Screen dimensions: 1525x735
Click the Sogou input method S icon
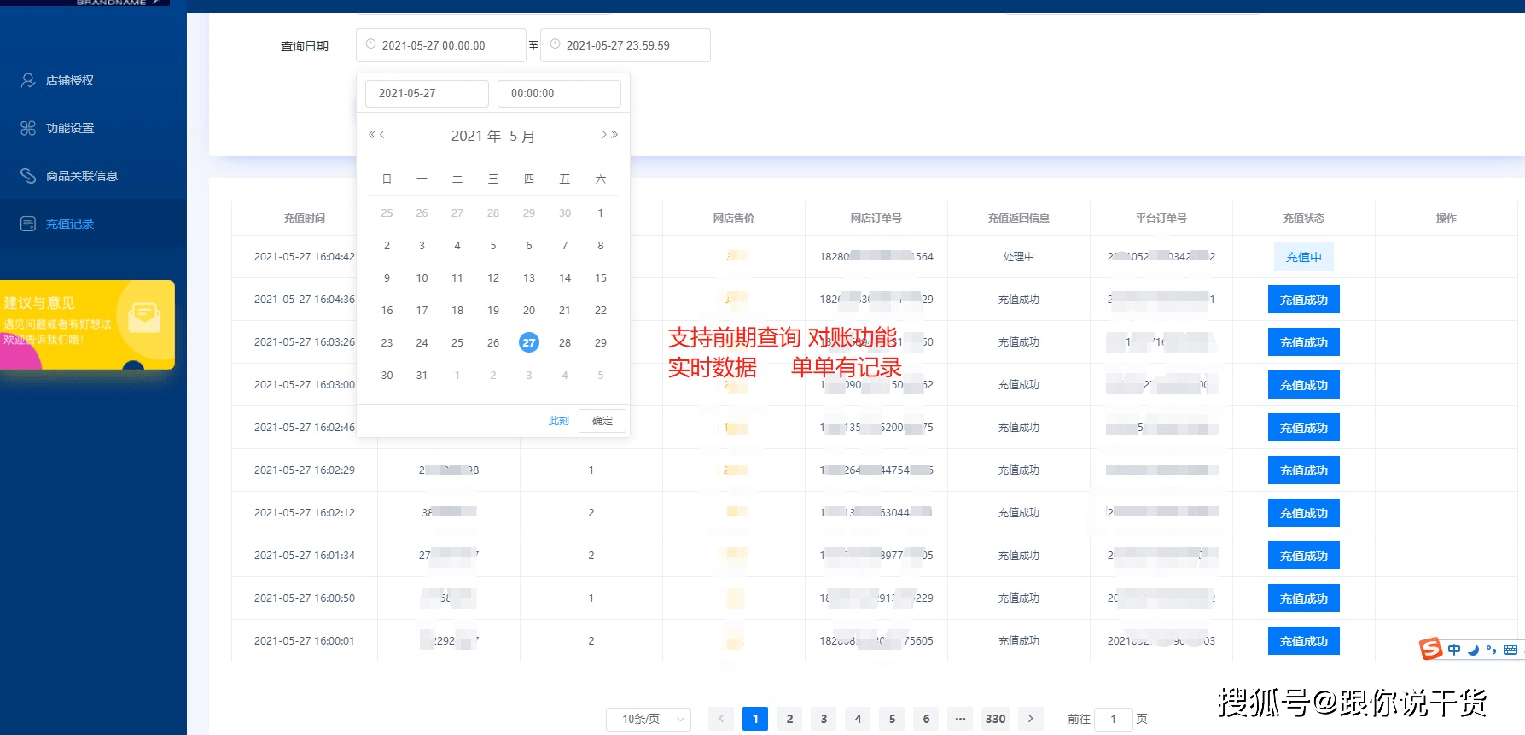tap(1430, 649)
